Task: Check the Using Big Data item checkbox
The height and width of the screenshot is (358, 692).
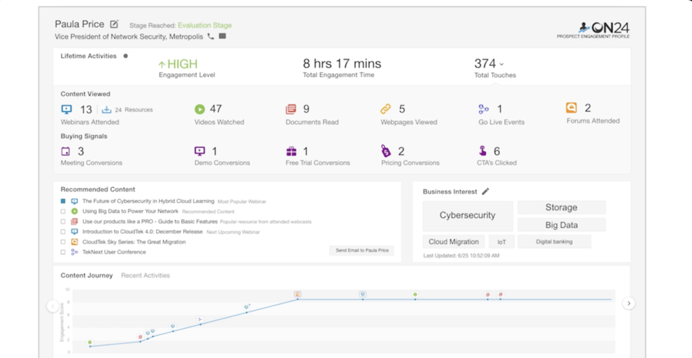Action: point(63,211)
